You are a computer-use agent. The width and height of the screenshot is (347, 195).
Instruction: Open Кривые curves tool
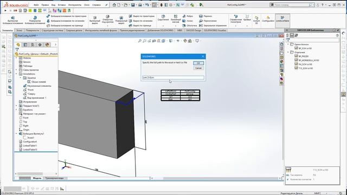[247, 18]
